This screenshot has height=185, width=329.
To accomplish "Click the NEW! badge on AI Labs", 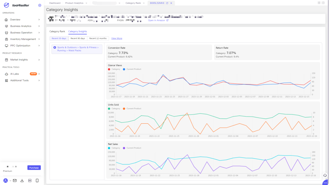I will pyautogui.click(x=33, y=74).
